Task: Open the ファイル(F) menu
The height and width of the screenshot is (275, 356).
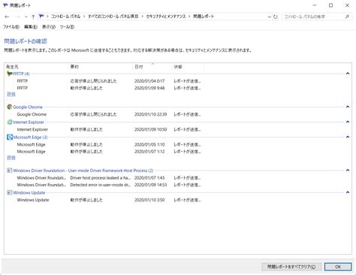Action: pyautogui.click(x=11, y=27)
